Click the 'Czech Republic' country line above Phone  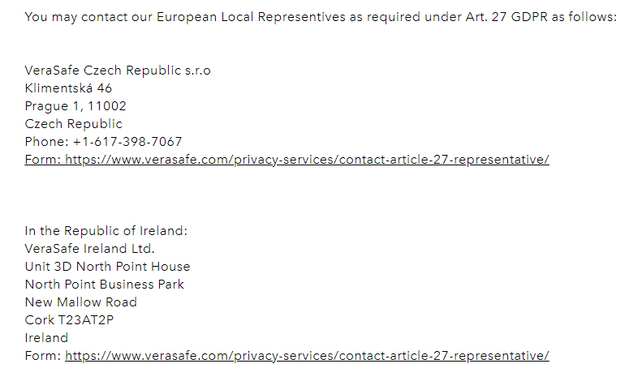click(73, 124)
